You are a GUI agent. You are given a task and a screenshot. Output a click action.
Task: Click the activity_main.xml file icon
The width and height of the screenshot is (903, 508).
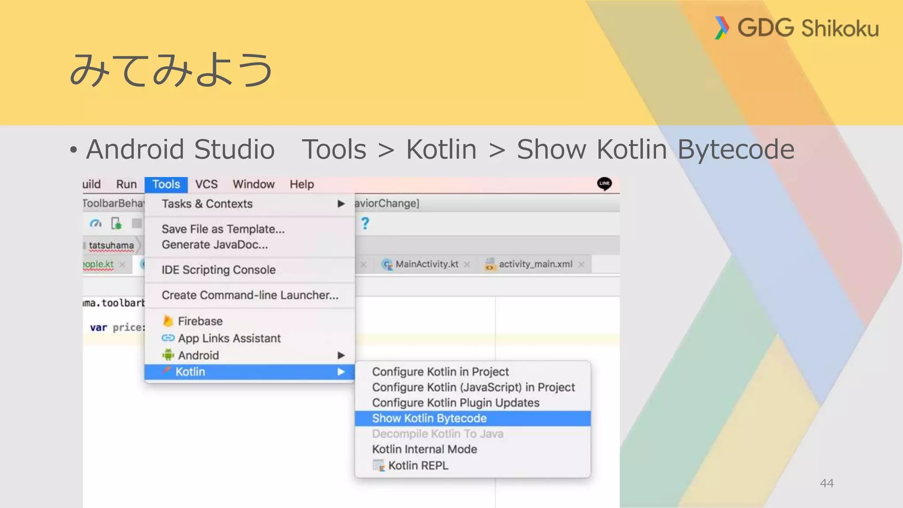[489, 265]
